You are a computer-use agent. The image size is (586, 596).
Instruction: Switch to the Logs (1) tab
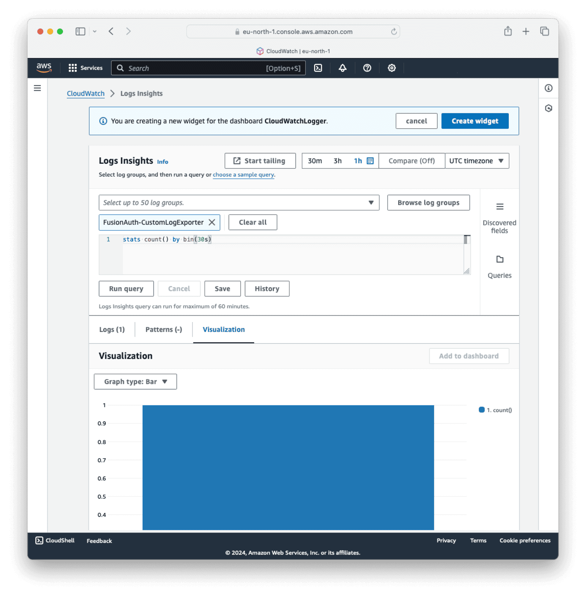[112, 329]
